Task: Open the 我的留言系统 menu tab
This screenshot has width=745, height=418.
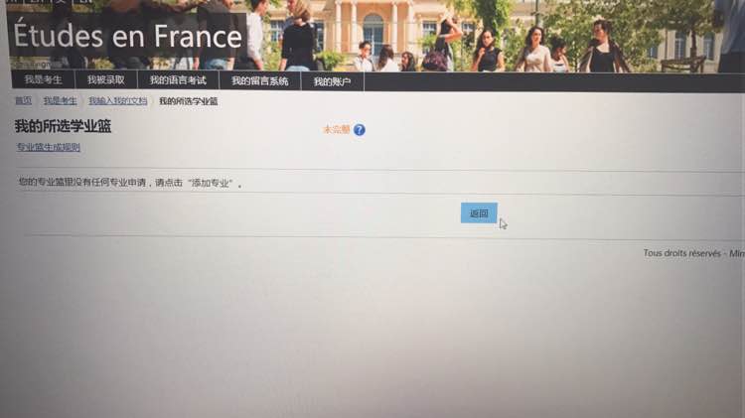Action: 260,80
